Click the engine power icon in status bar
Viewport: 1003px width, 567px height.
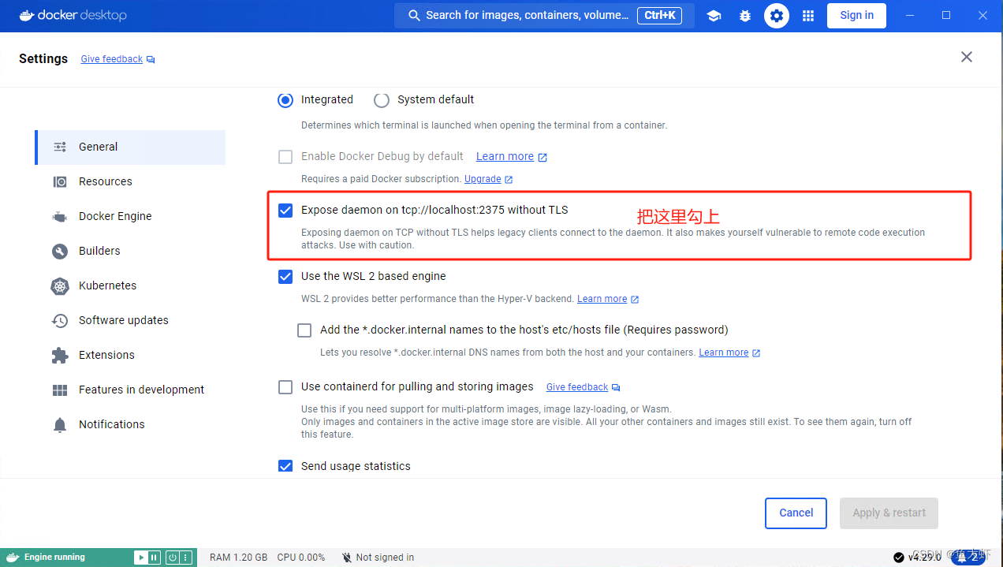pyautogui.click(x=172, y=558)
